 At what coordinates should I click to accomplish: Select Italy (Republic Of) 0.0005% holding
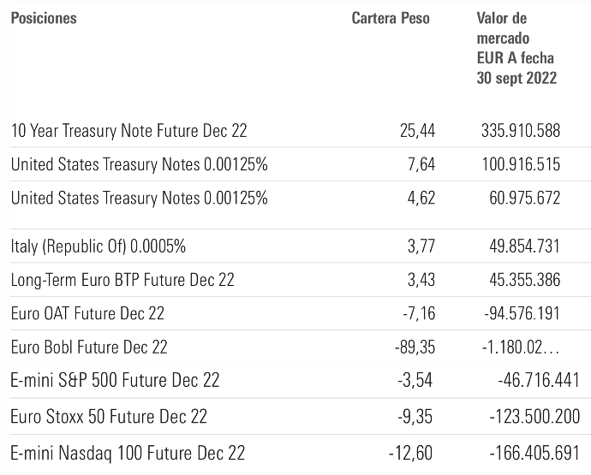tap(98, 247)
